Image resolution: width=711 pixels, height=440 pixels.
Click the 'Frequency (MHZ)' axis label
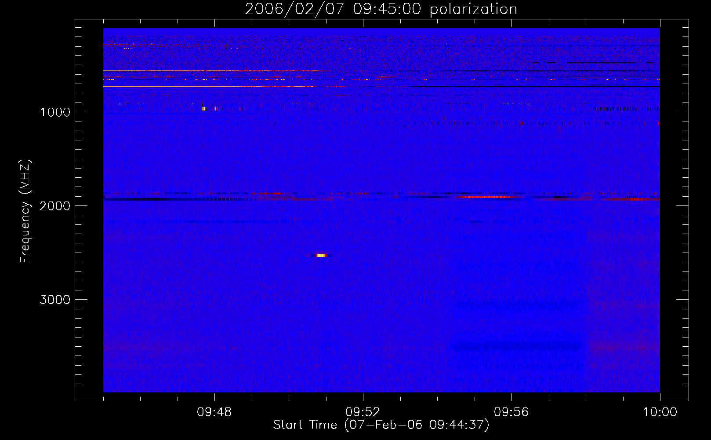pos(25,211)
